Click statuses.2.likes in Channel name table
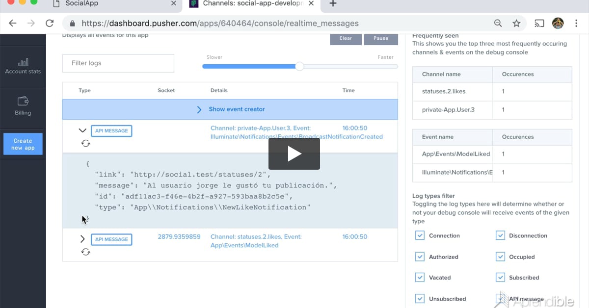 point(444,91)
